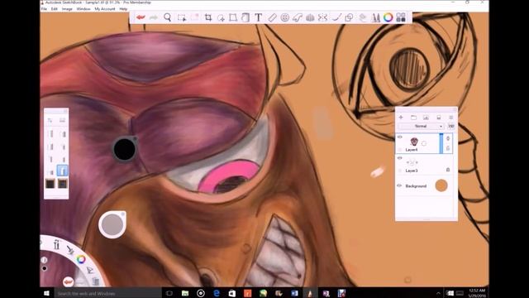The width and height of the screenshot is (529, 298).
Task: Click the black brush puck
Action: click(125, 149)
